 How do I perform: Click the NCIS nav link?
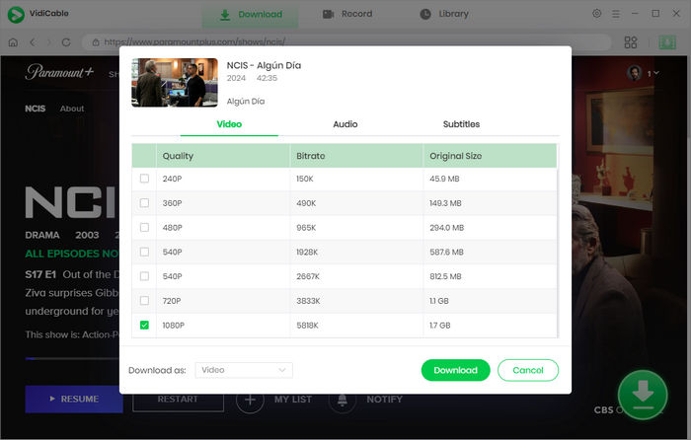[36, 109]
